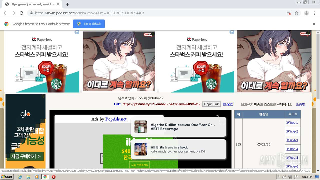Click the 05/29/20 broadcast date cell
This screenshot has width=320, height=180.
click(x=264, y=144)
